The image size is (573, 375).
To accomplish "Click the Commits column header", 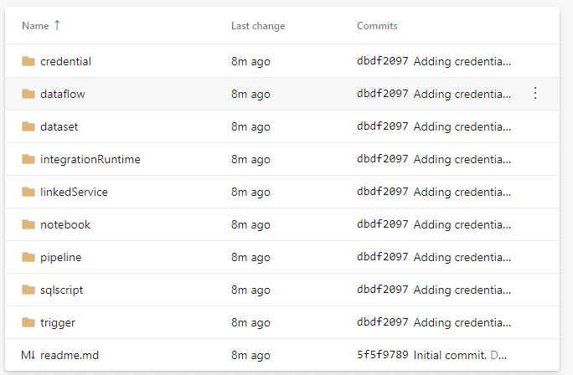I will (377, 26).
